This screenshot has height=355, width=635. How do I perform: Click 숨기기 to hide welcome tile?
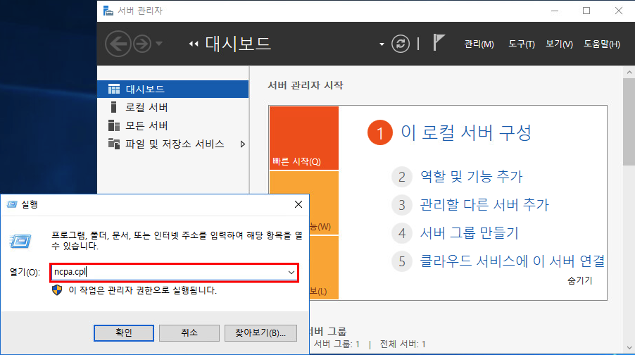580,280
